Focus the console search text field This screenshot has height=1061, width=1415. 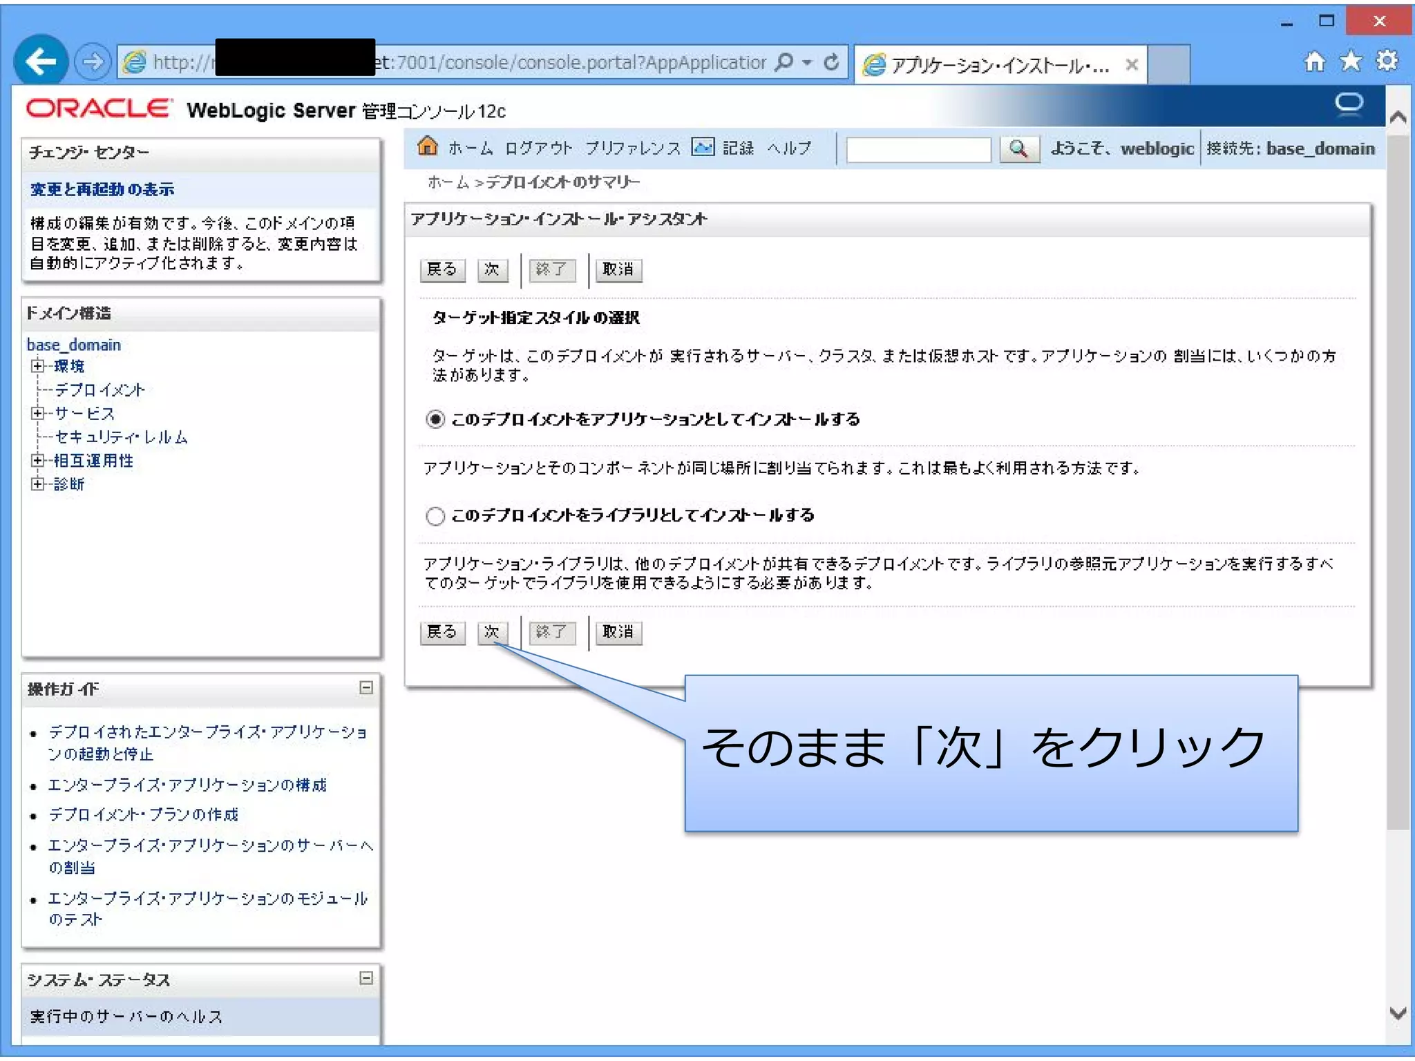[918, 149]
